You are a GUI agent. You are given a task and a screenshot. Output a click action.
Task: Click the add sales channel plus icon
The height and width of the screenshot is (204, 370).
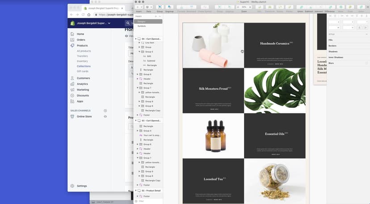[x=105, y=110]
